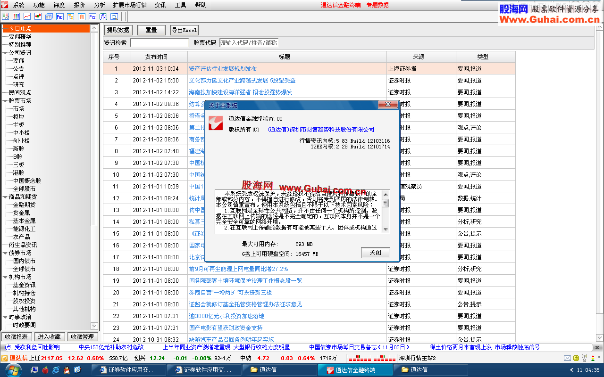Click the 提取数据 button
The width and height of the screenshot is (604, 377).
pos(118,30)
